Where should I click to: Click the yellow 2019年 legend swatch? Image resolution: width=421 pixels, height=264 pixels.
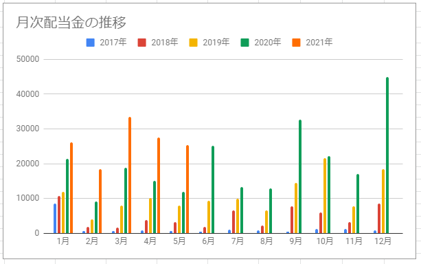(193, 43)
